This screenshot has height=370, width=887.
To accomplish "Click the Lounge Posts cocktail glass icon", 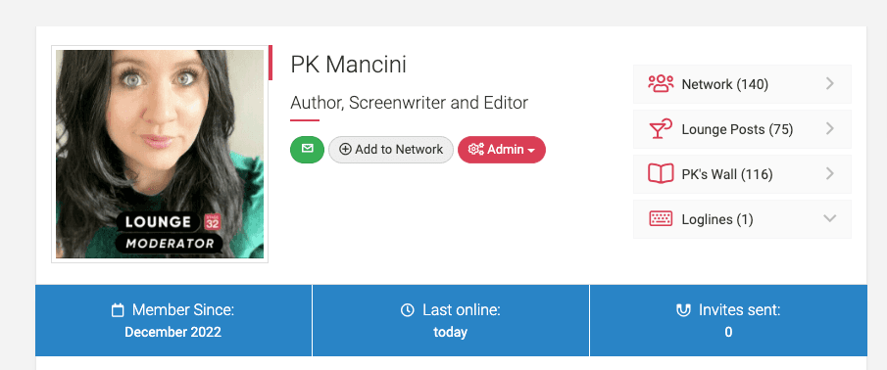I will 661,129.
